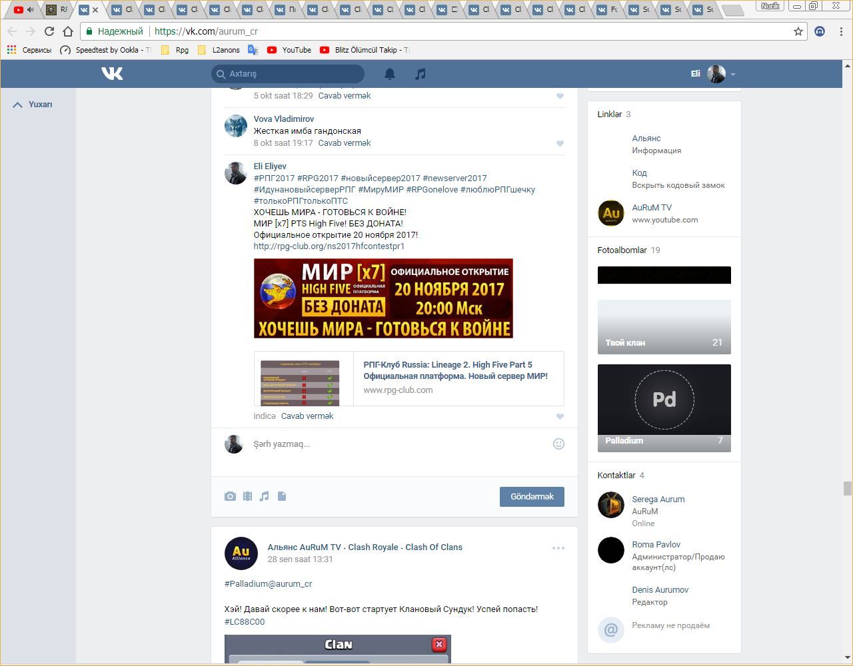The height and width of the screenshot is (666, 853).
Task: Open the Код link in Linklər
Action: [640, 173]
